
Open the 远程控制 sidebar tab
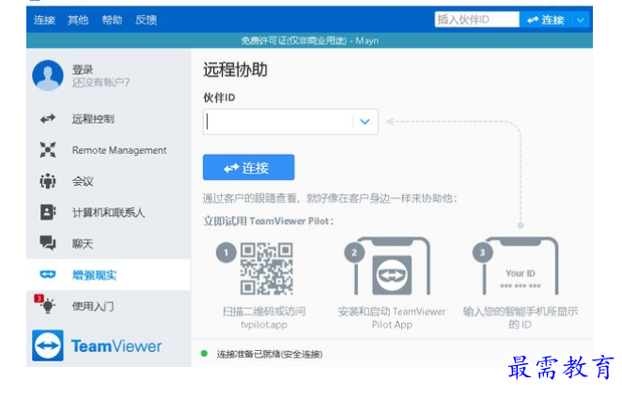[x=108, y=118]
